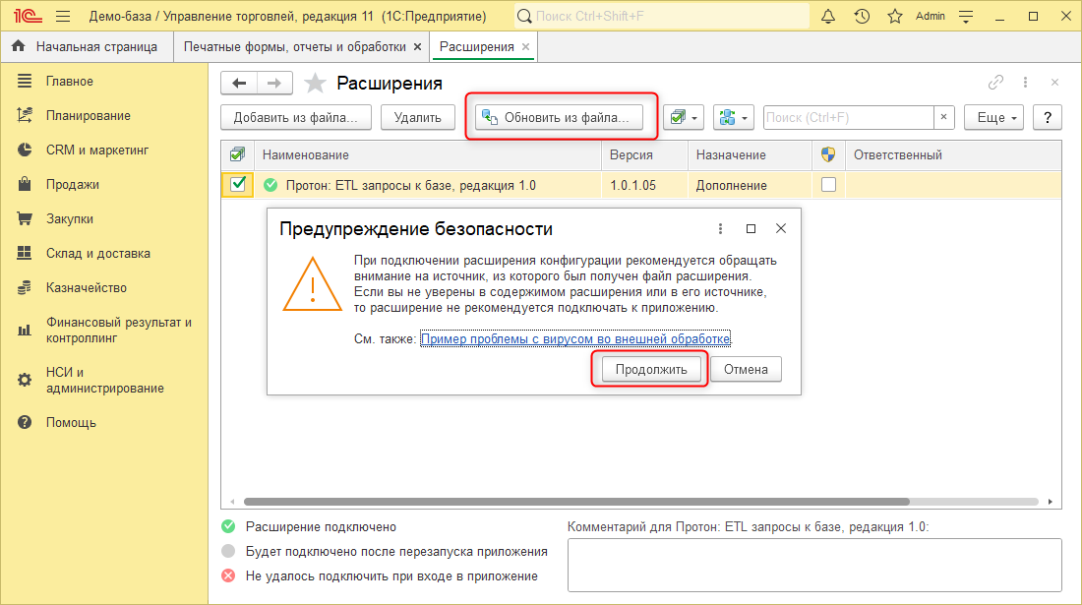Click the horizontal scrollbar of extensions list
Screen dimensions: 1082x605
tap(576, 502)
